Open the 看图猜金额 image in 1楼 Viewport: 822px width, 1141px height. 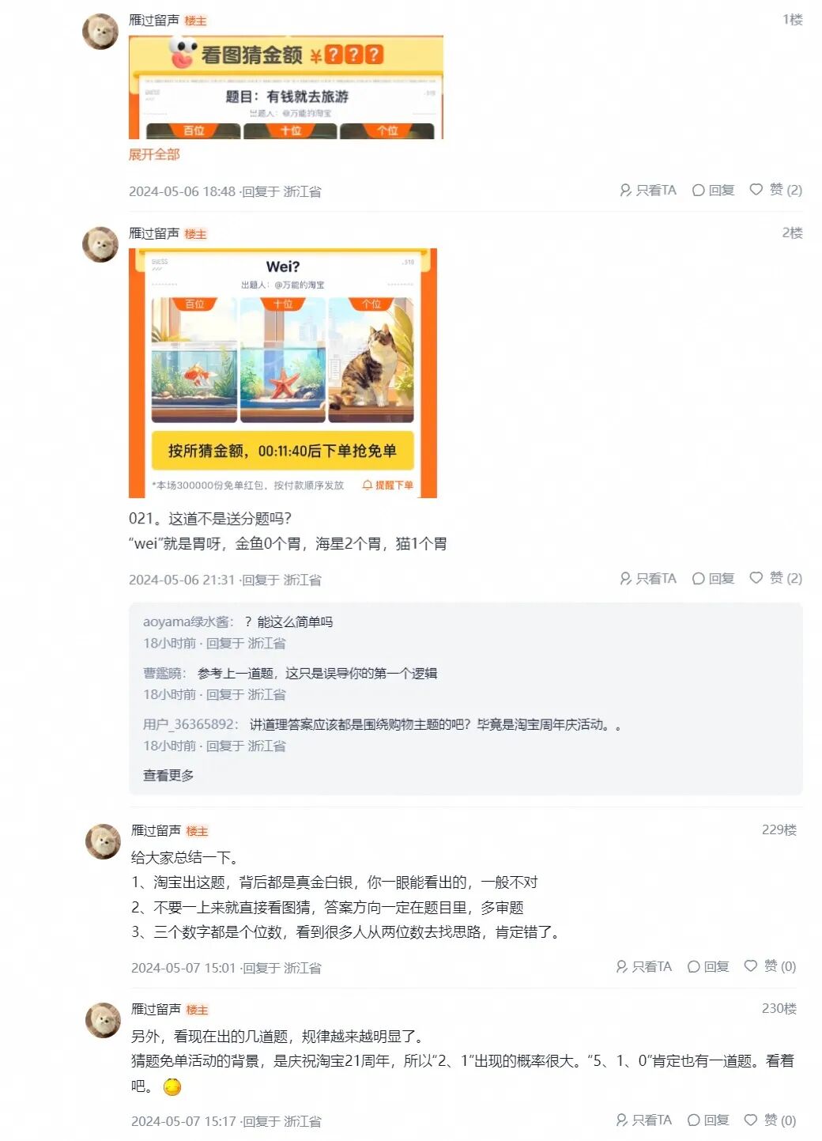click(x=286, y=87)
